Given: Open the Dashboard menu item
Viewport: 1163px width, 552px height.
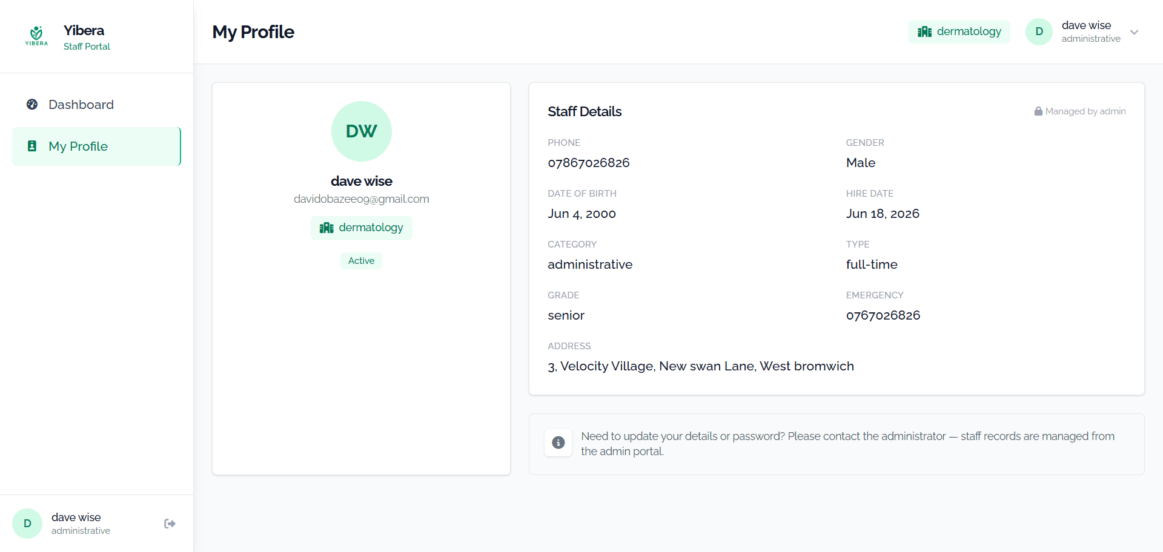Looking at the screenshot, I should coord(97,105).
